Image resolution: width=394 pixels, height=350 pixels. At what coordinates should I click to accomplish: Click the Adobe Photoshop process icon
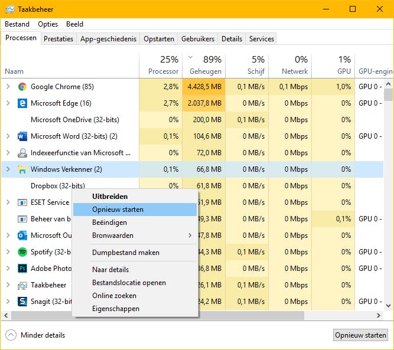tap(22, 269)
